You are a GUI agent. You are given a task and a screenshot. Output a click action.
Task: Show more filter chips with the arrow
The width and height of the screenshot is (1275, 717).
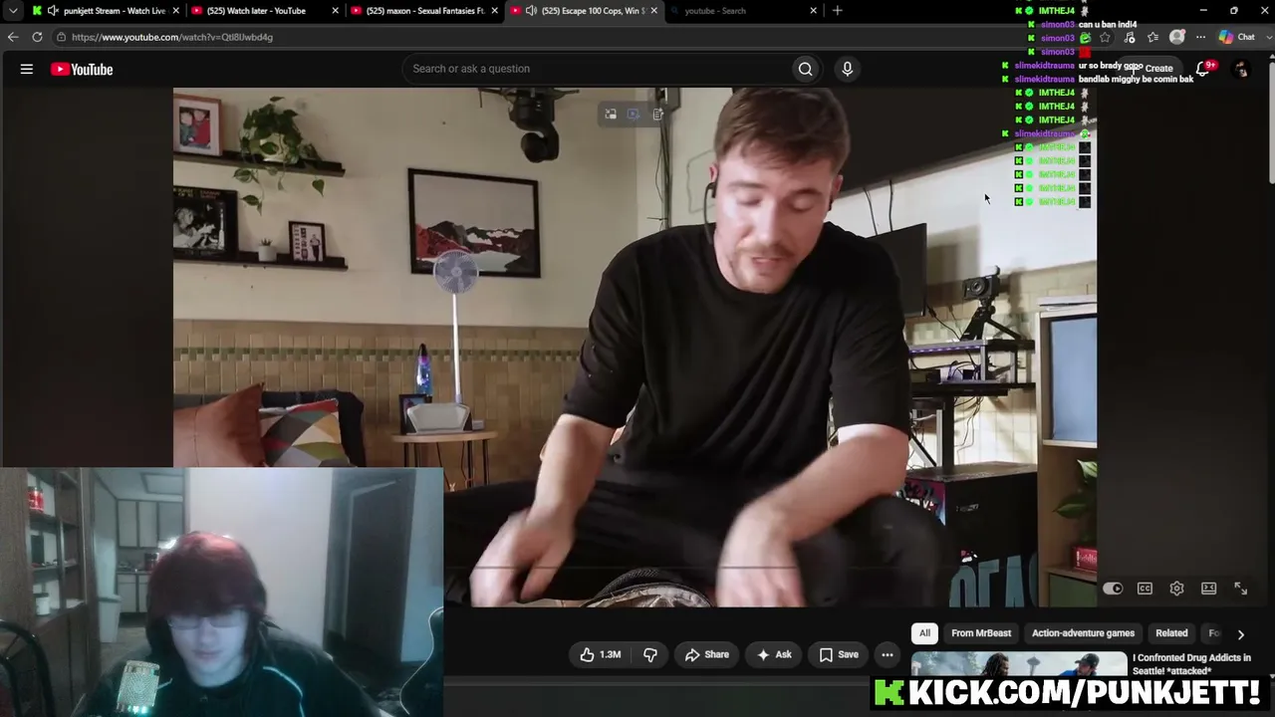tap(1240, 633)
